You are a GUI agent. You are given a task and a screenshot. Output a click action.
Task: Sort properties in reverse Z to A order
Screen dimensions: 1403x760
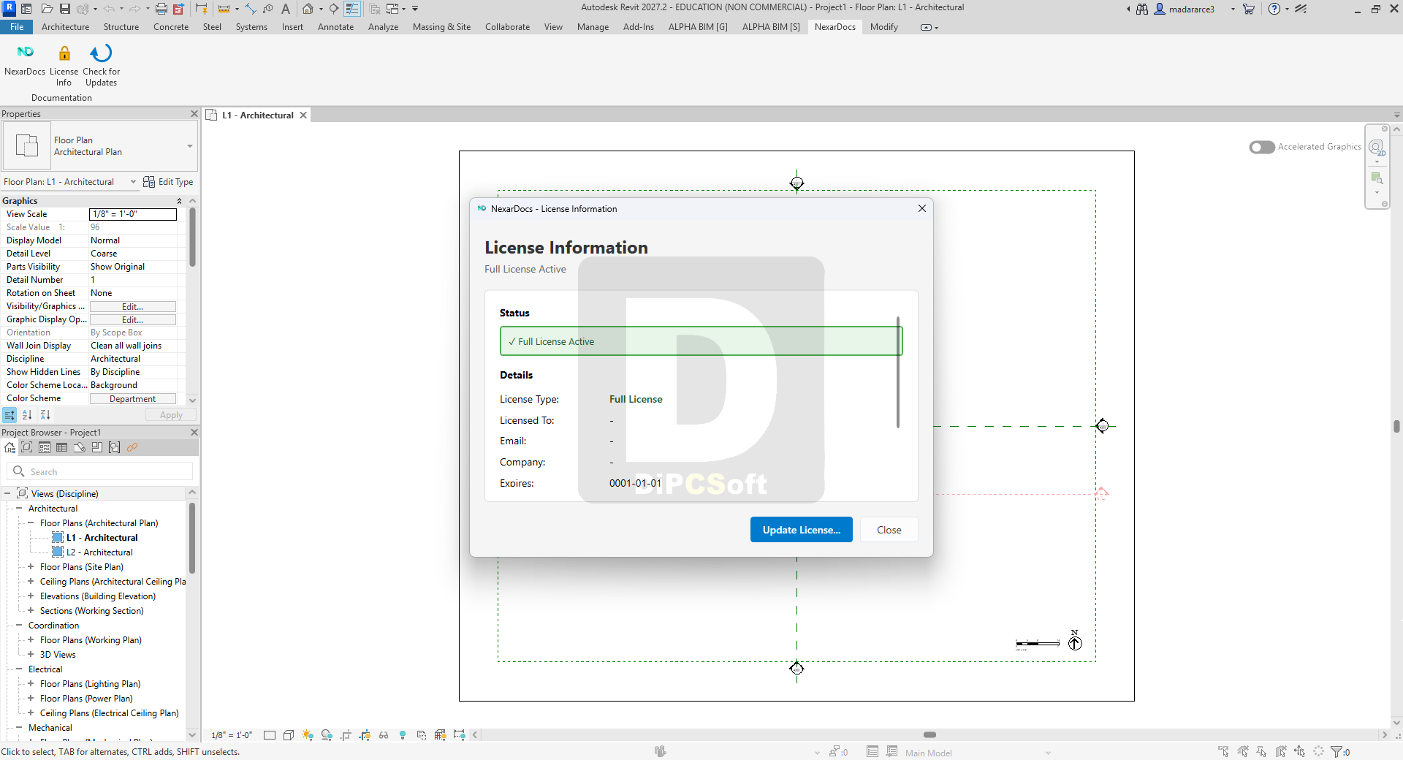[45, 415]
